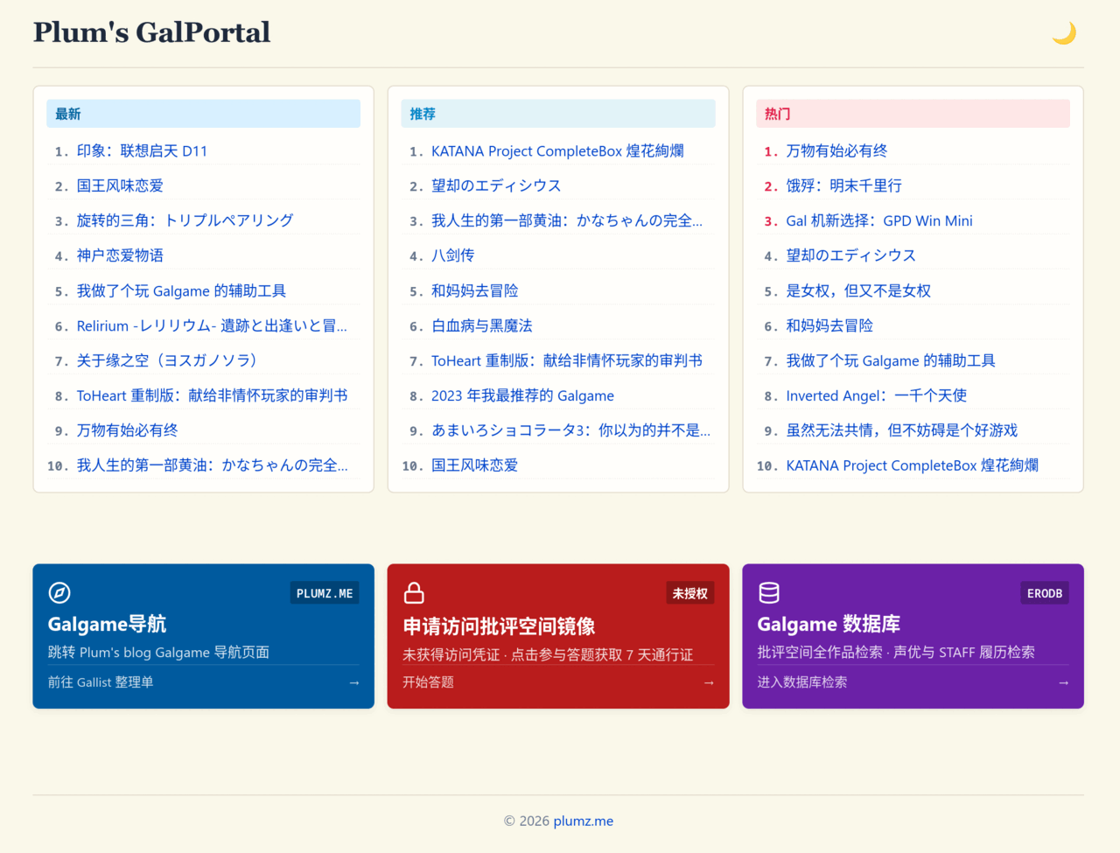Click 开始答题 to begin the quiz
Viewport: 1120px width, 853px height.
tap(428, 682)
